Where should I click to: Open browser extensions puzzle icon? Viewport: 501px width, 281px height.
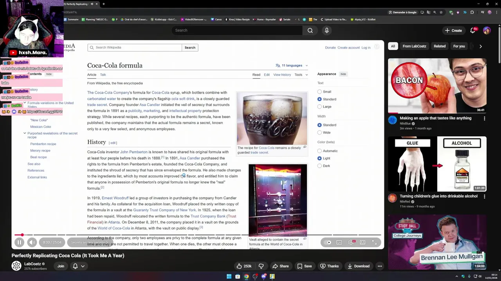pos(472,12)
